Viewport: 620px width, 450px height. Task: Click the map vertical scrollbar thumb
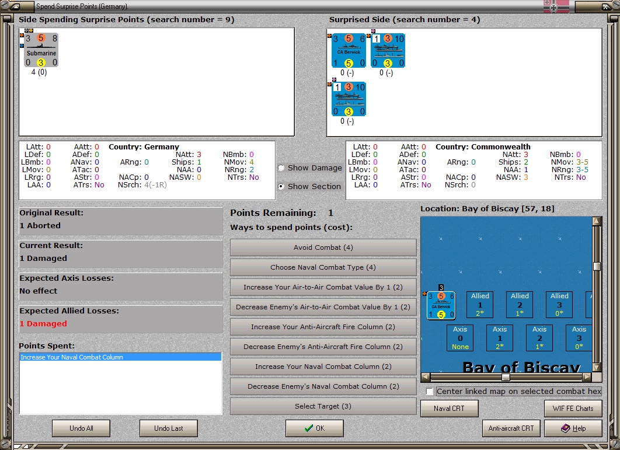coord(597,266)
